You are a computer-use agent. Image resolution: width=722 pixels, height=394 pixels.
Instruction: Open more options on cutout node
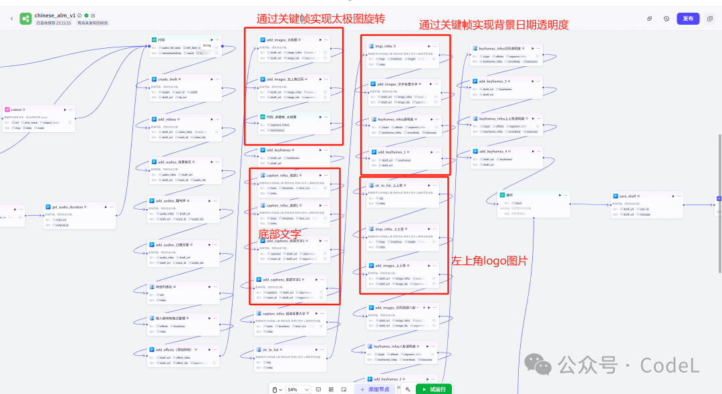70,110
